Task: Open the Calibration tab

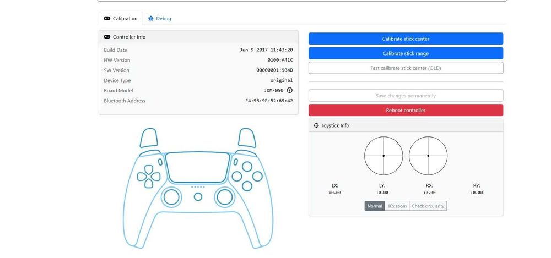Action: coord(121,19)
